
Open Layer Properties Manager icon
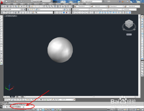[x=28, y=10]
